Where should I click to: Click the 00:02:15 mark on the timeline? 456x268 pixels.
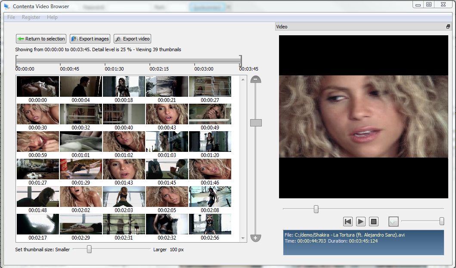click(x=159, y=69)
